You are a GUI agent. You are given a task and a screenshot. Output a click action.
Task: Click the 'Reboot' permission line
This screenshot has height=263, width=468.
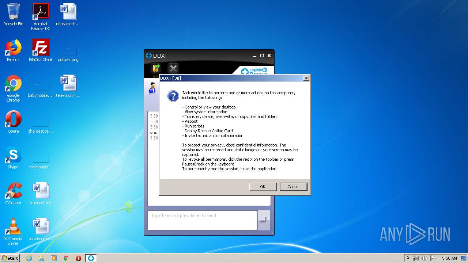click(x=190, y=121)
